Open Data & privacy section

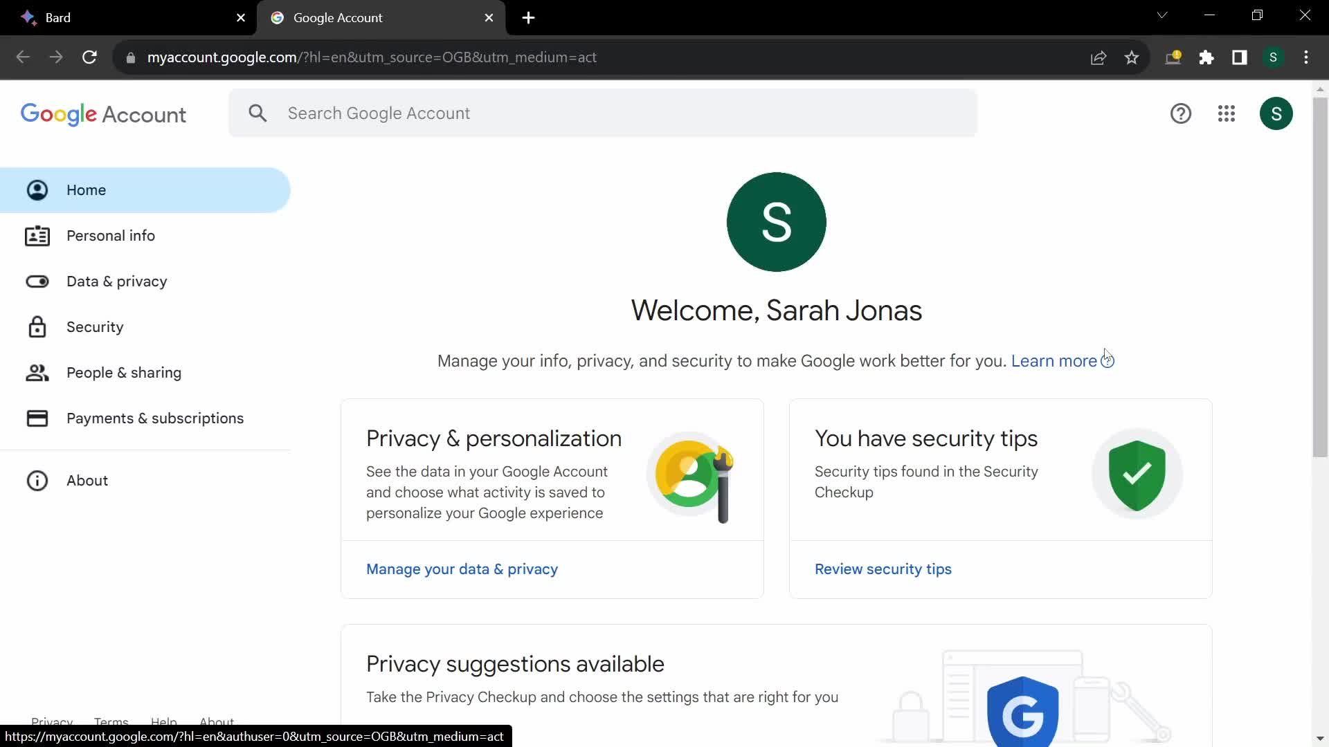(x=145, y=282)
